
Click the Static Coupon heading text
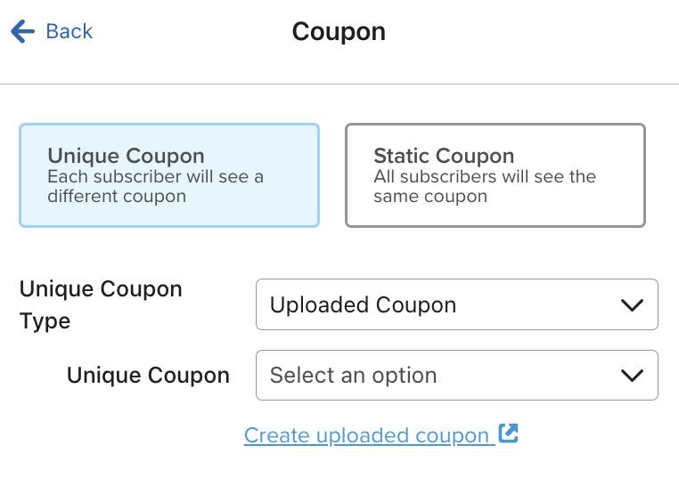443,156
